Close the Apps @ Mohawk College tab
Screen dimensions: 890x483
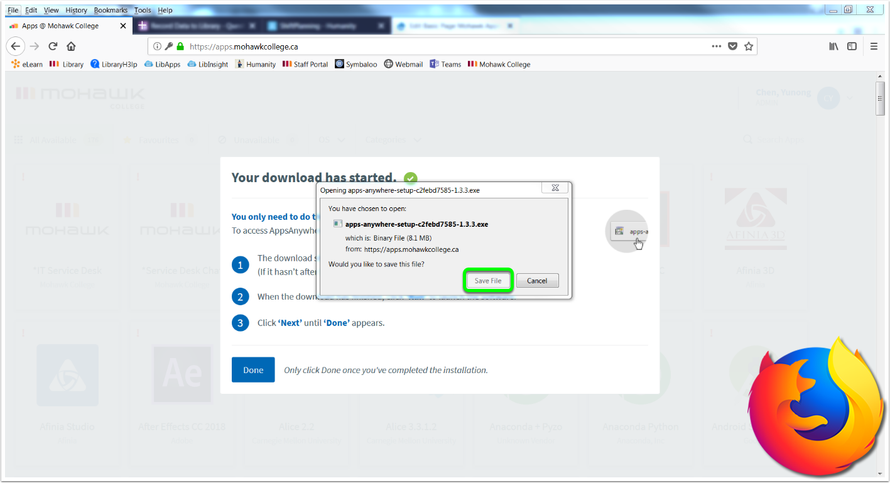(x=123, y=26)
